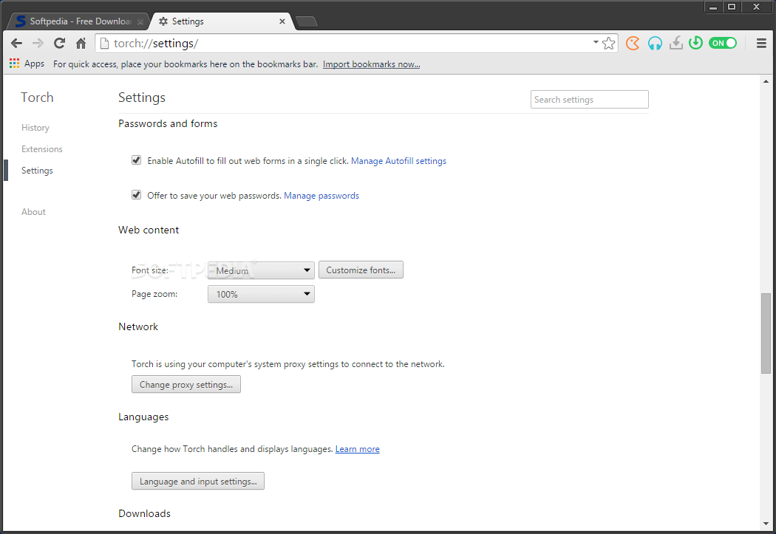
Task: Open Manage Autofill settings link
Action: tap(398, 161)
